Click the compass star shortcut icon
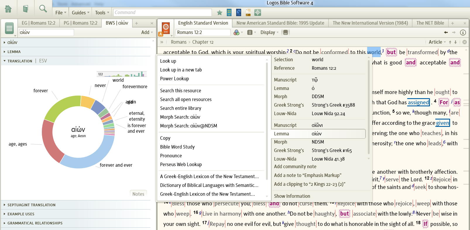Screen dimensions: 470x230 pyautogui.click(x=258, y=12)
